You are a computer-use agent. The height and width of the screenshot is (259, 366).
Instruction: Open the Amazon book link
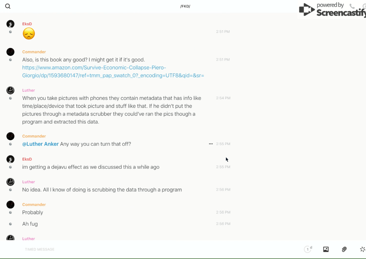pos(113,71)
